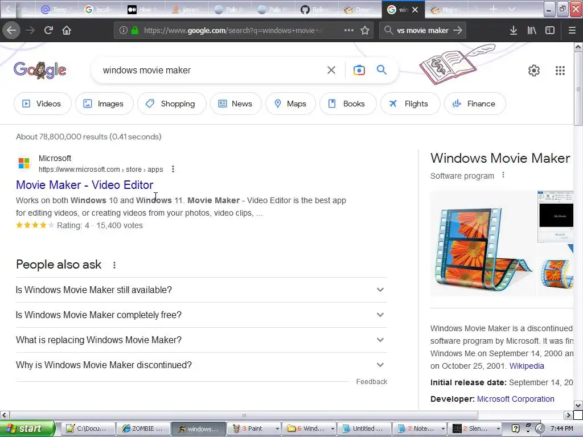Open the Notepad taskbar group dropdown arrow
The width and height of the screenshot is (583, 437).
(x=443, y=428)
